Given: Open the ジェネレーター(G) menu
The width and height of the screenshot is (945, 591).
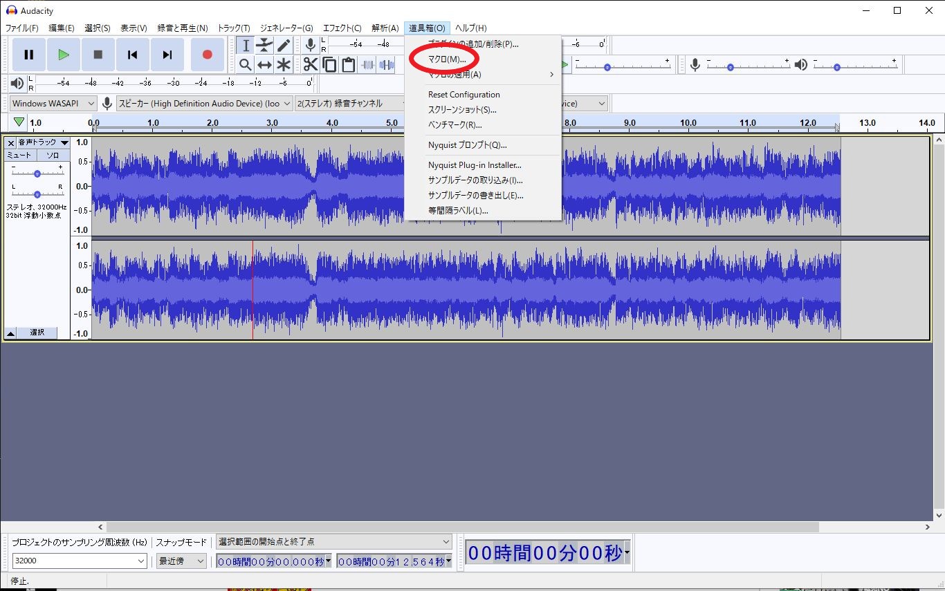Looking at the screenshot, I should (x=286, y=28).
